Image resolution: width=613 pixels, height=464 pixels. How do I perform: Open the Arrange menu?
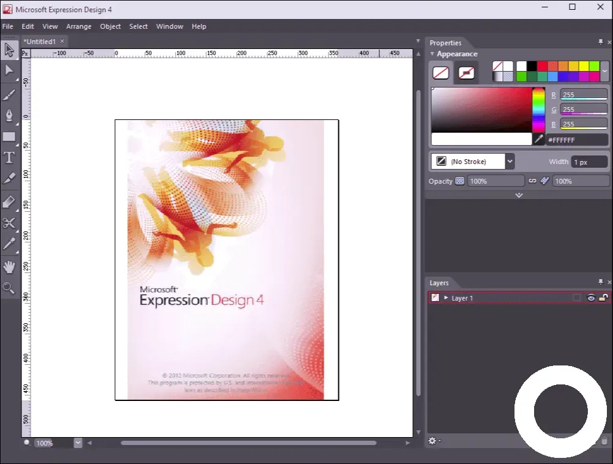tap(78, 26)
